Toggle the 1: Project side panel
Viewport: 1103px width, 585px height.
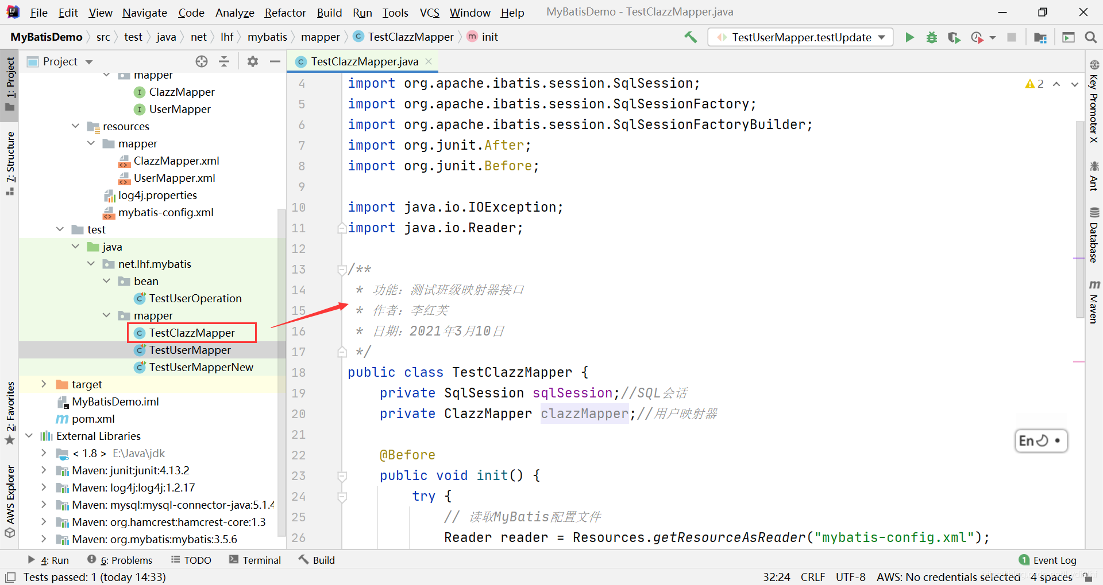click(10, 85)
